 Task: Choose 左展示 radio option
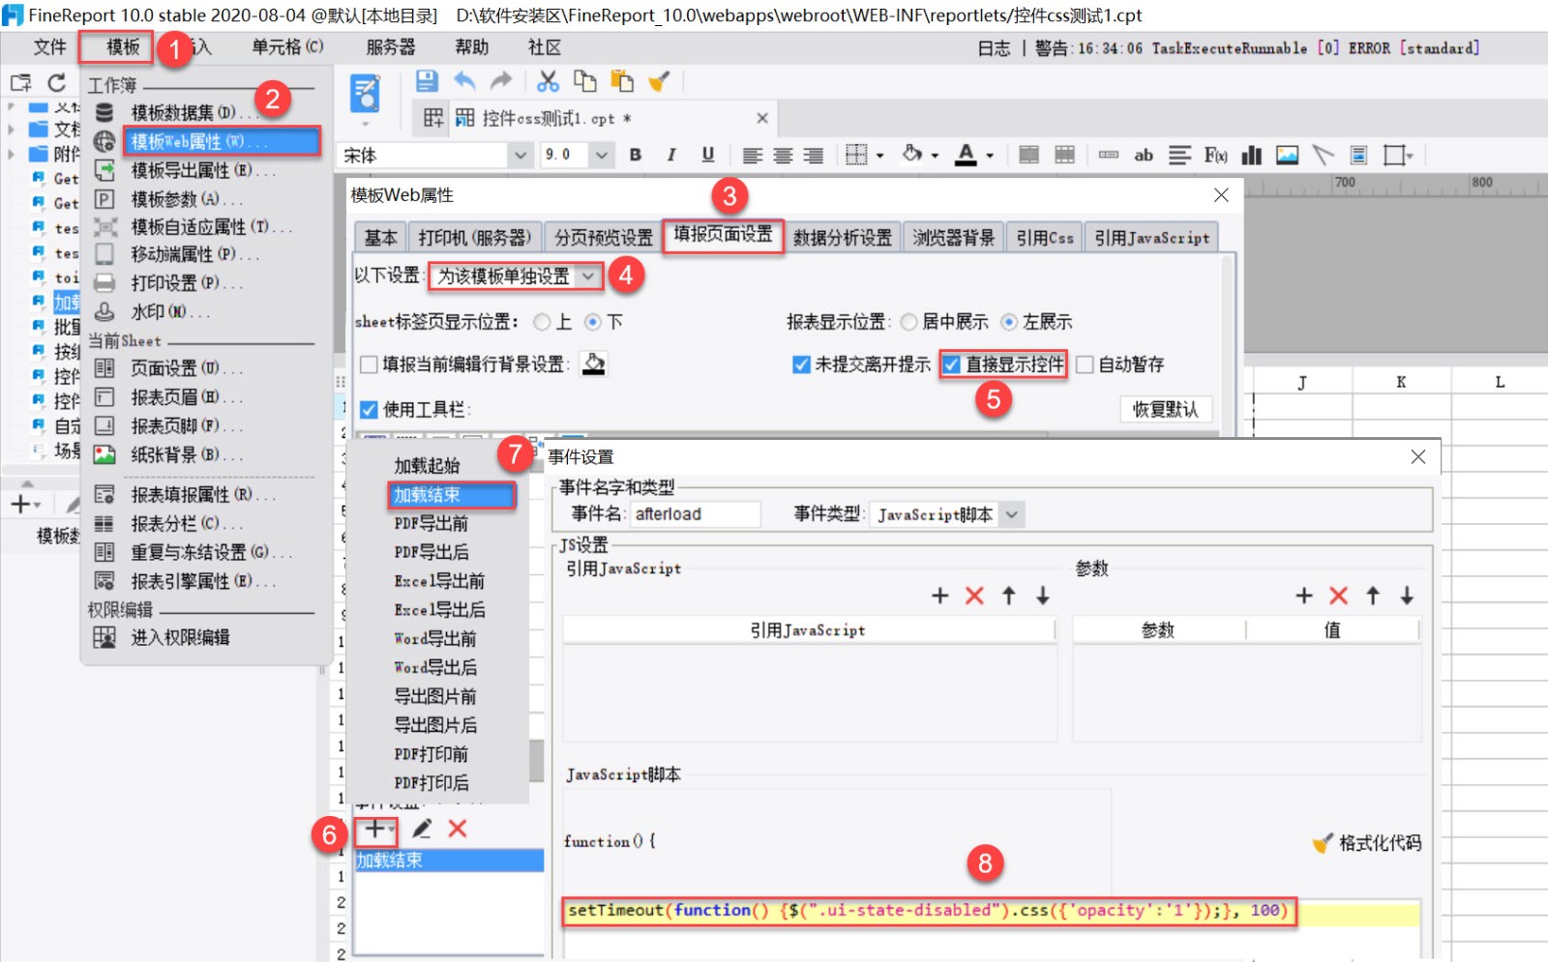[1009, 322]
